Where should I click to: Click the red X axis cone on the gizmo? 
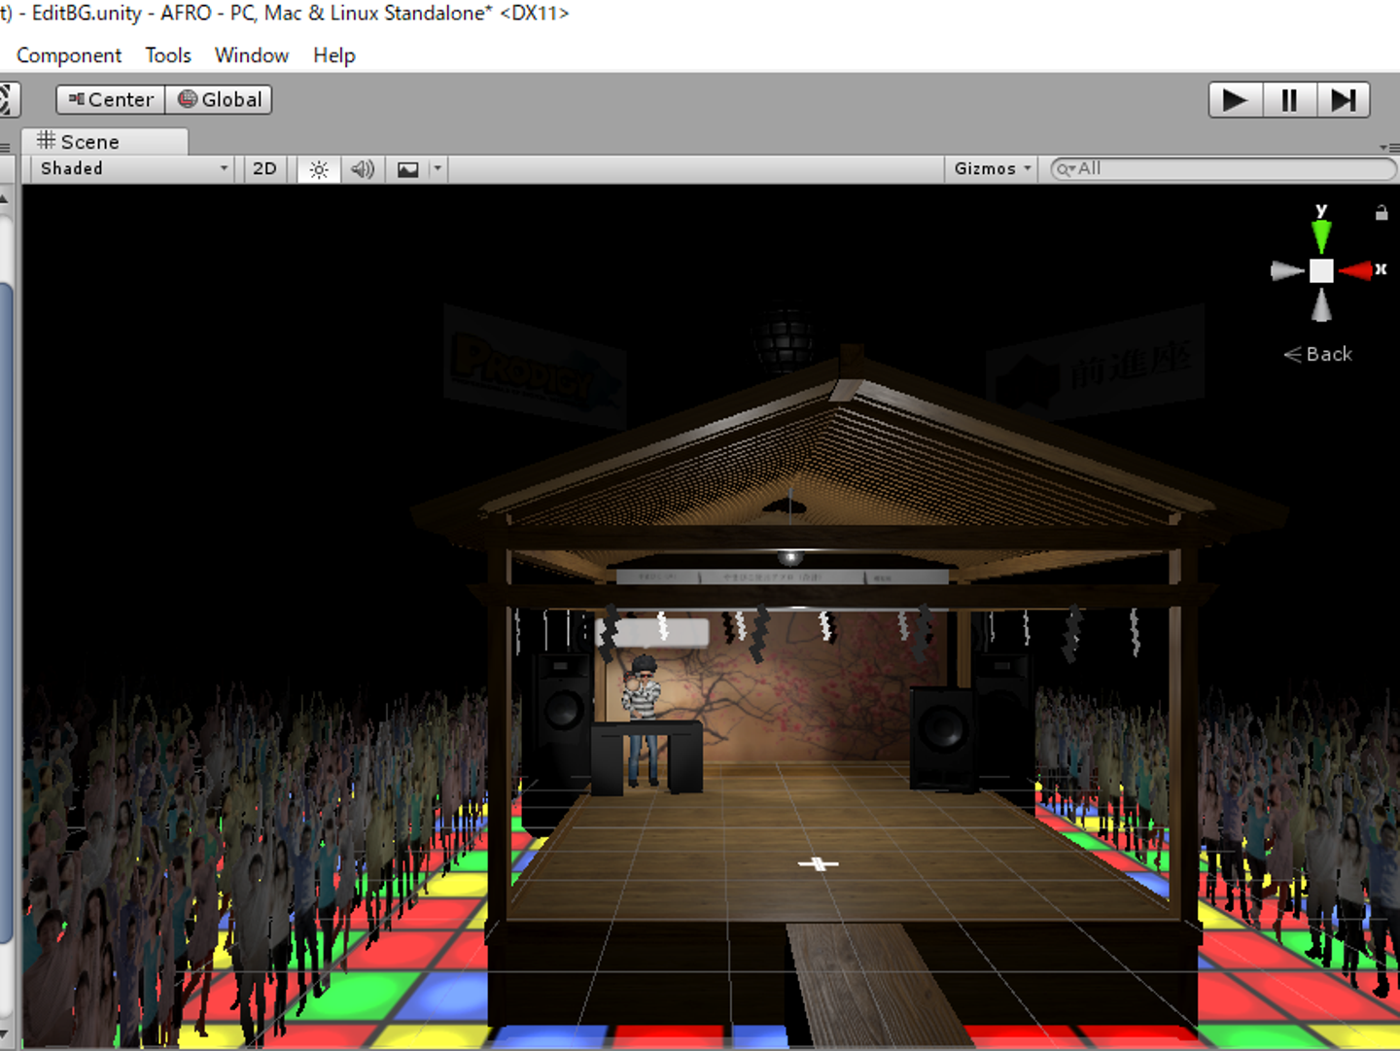point(1355,270)
